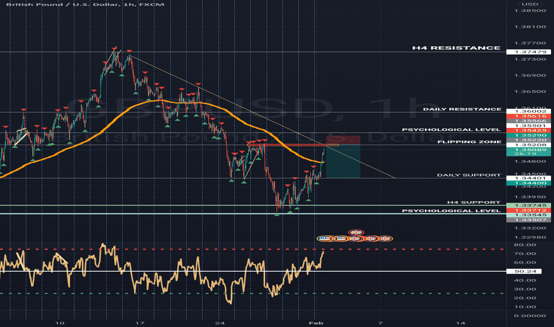
Task: Open the USD currency selector on price scale
Action: 530,4
